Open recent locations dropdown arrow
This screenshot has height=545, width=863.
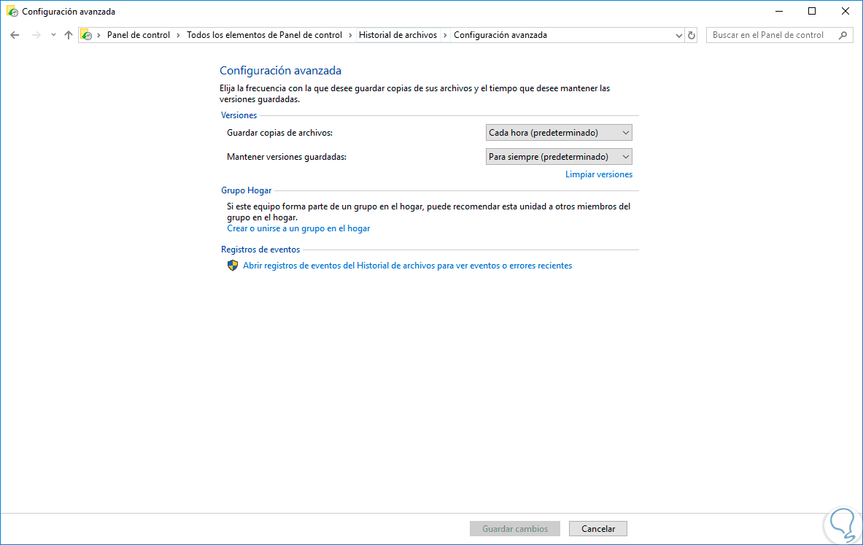point(53,35)
